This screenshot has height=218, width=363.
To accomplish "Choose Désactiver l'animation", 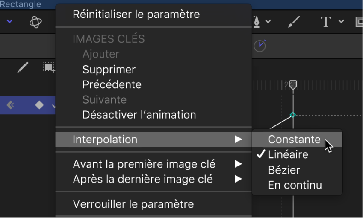I will coord(139,115).
